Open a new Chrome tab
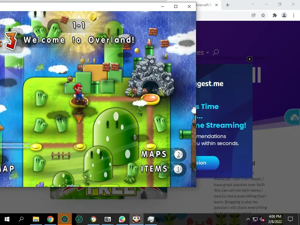Image resolution: width=300 pixels, height=225 pixels. [x=227, y=5]
